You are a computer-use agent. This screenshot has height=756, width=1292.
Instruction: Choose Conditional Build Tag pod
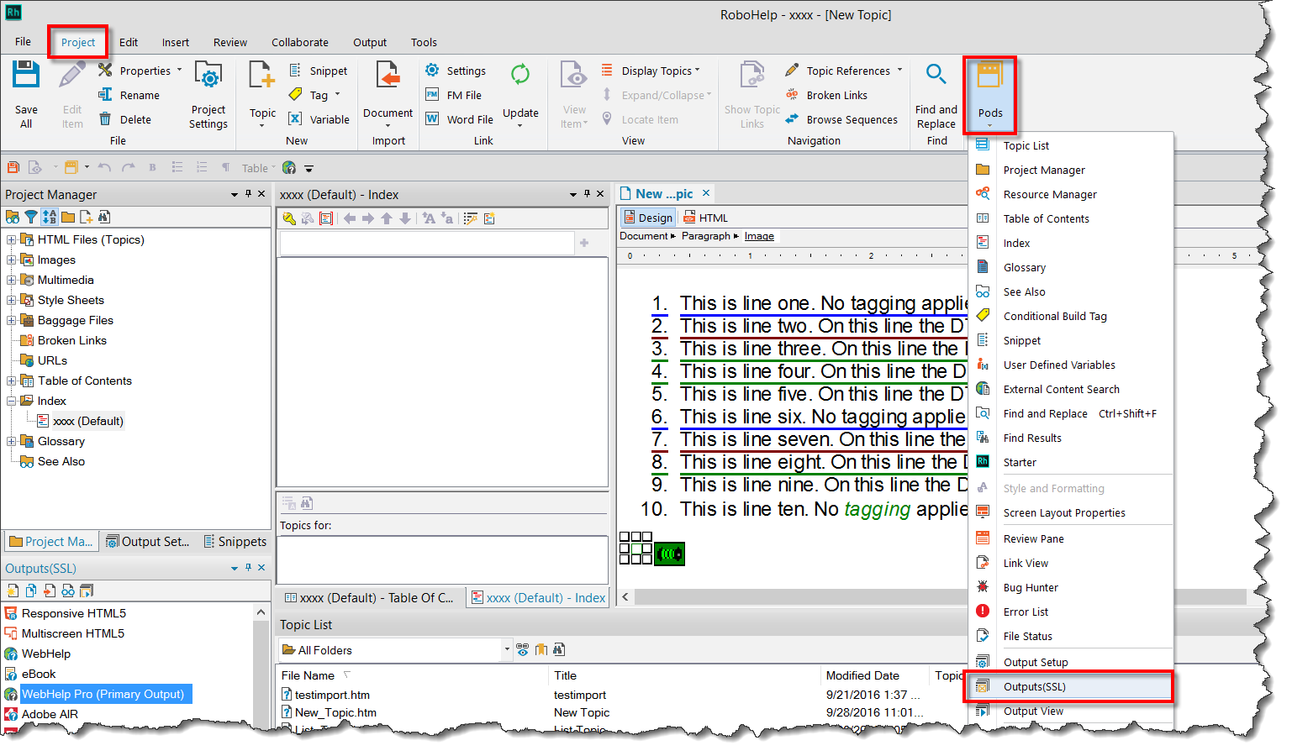point(1071,317)
